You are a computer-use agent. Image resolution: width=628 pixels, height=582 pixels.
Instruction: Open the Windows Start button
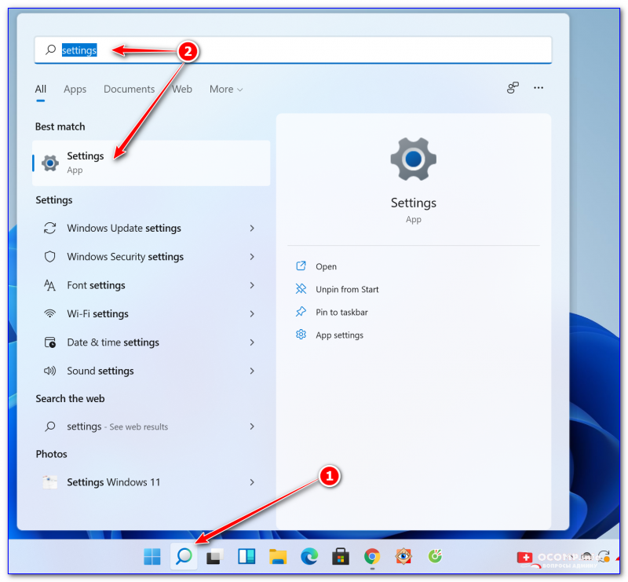152,556
